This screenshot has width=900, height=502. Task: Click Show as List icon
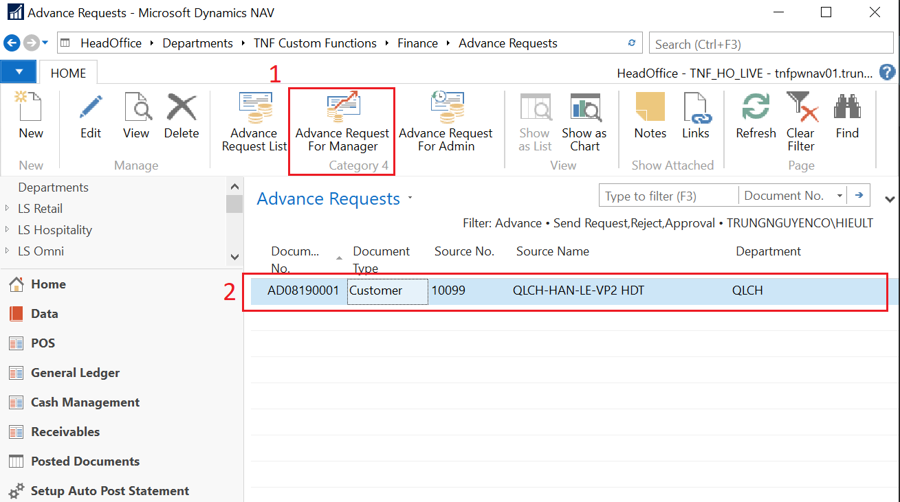[x=534, y=122]
